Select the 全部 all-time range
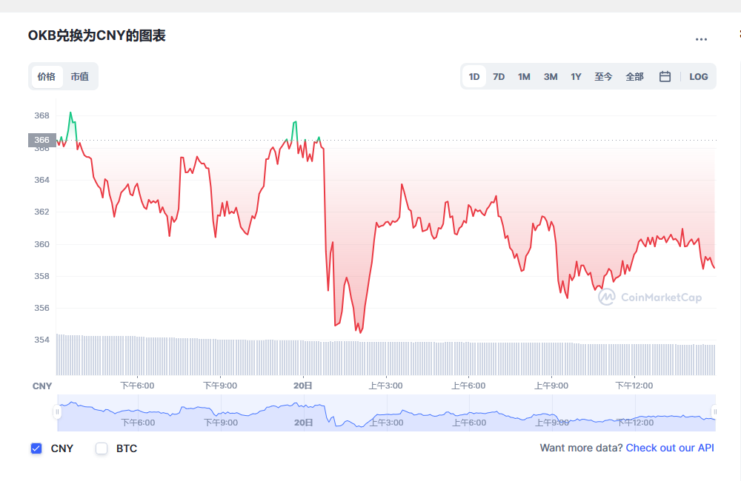 635,76
